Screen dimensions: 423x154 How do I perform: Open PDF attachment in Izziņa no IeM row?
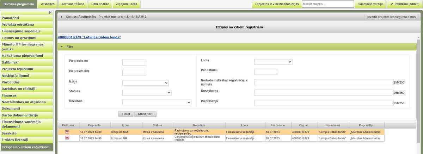coord(67,131)
